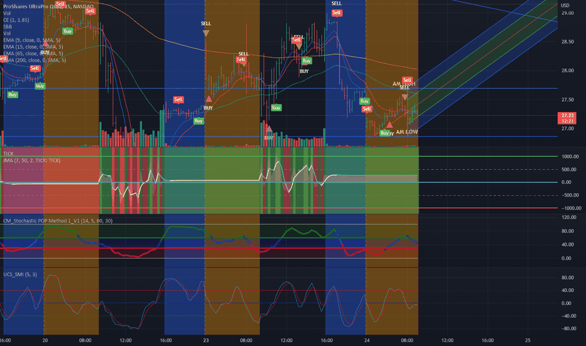Click the 27.23 current price label

567,116
